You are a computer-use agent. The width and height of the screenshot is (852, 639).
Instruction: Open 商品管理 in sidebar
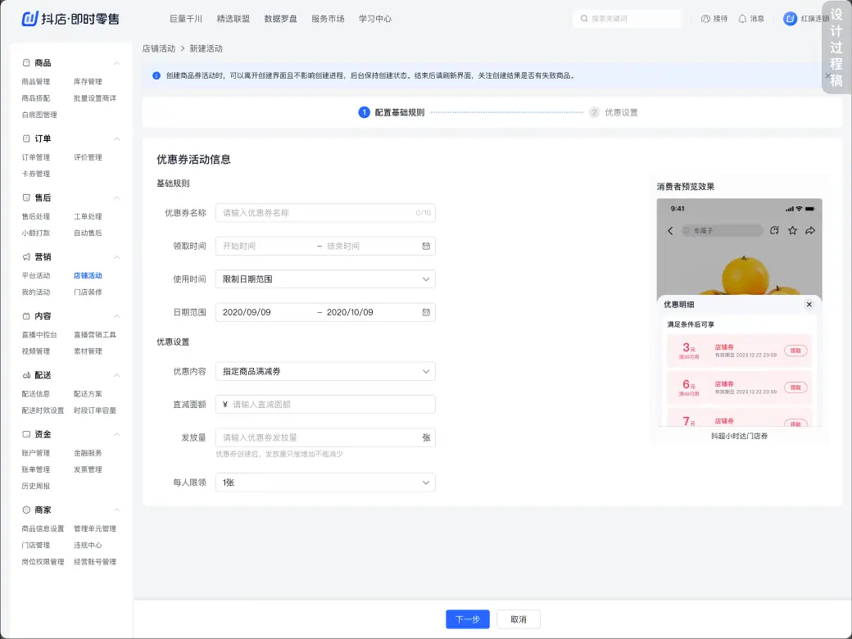[36, 81]
